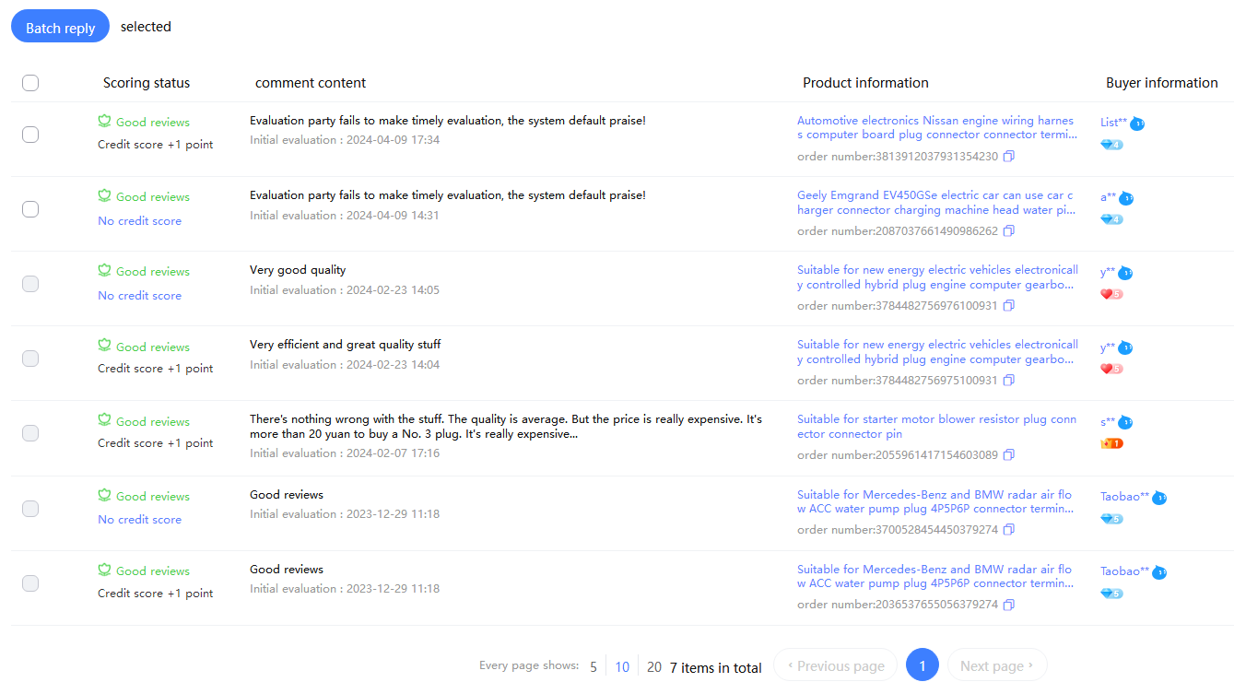Show 20 items per page
This screenshot has width=1234, height=694.
(x=653, y=667)
